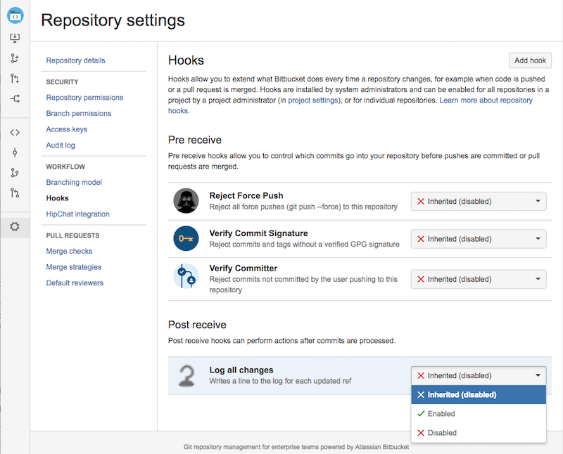Click the Verify Committer hook title
Image resolution: width=563 pixels, height=454 pixels.
point(243,268)
